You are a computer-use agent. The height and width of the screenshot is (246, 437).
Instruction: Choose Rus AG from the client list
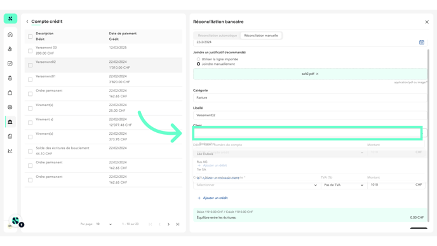pos(202,161)
